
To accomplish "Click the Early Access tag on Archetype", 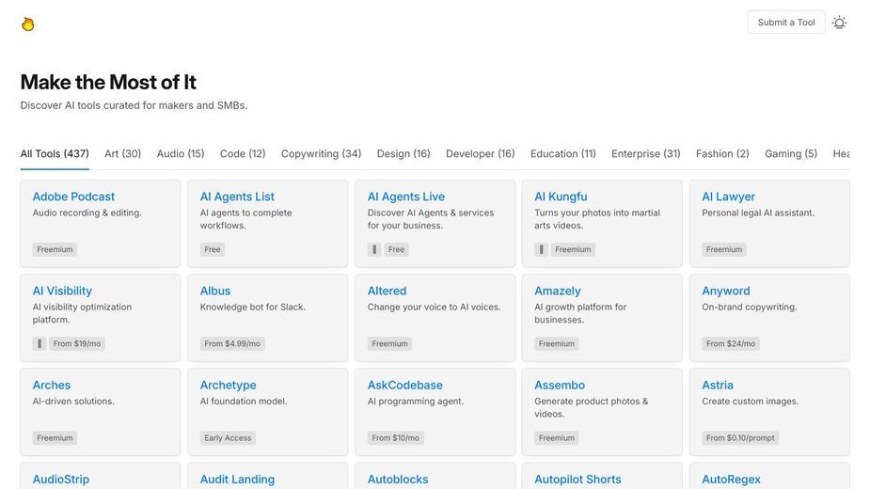I will click(228, 438).
